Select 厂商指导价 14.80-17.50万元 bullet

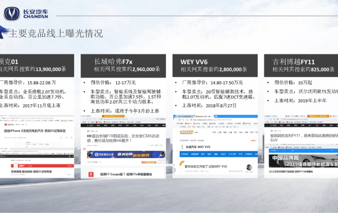(x=212, y=83)
